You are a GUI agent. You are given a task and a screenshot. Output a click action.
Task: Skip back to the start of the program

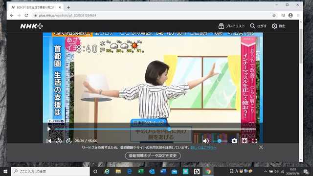48,141
